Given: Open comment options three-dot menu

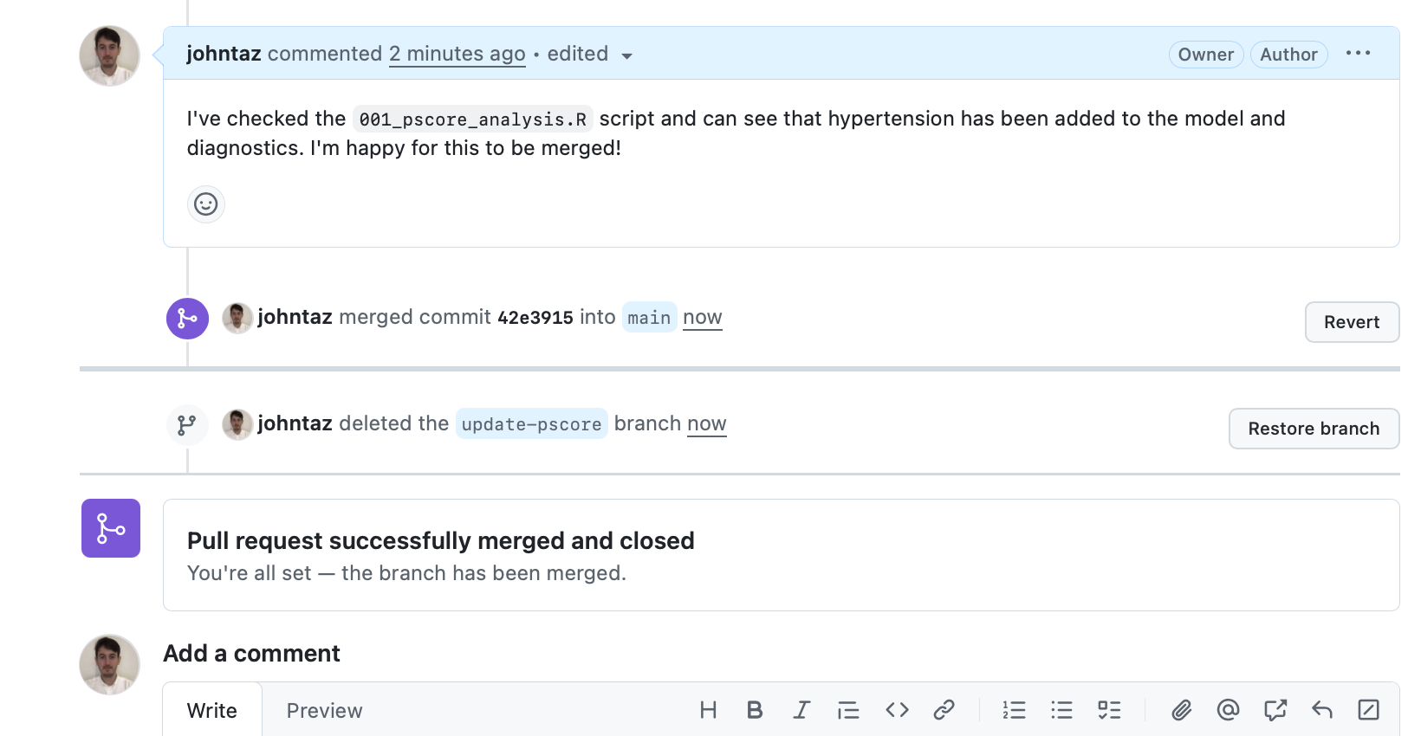Looking at the screenshot, I should coord(1358,54).
